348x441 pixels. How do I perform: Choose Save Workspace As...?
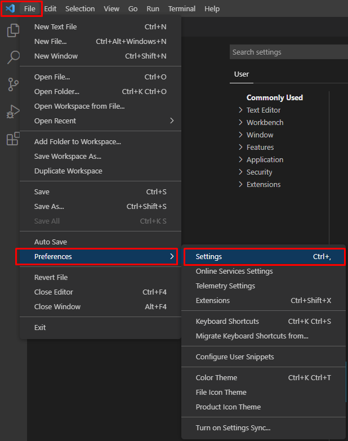pyautogui.click(x=100, y=156)
